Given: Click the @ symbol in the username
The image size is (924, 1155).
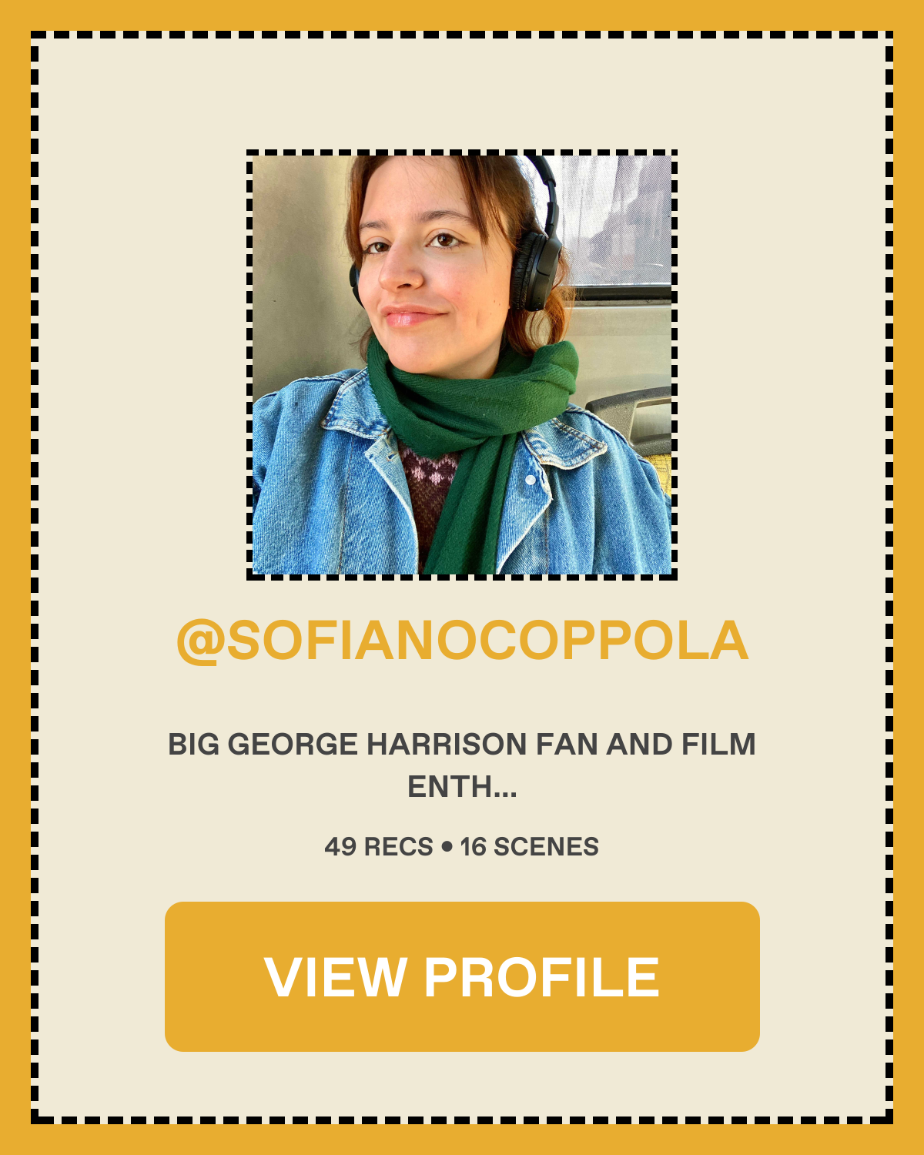Looking at the screenshot, I should [199, 642].
